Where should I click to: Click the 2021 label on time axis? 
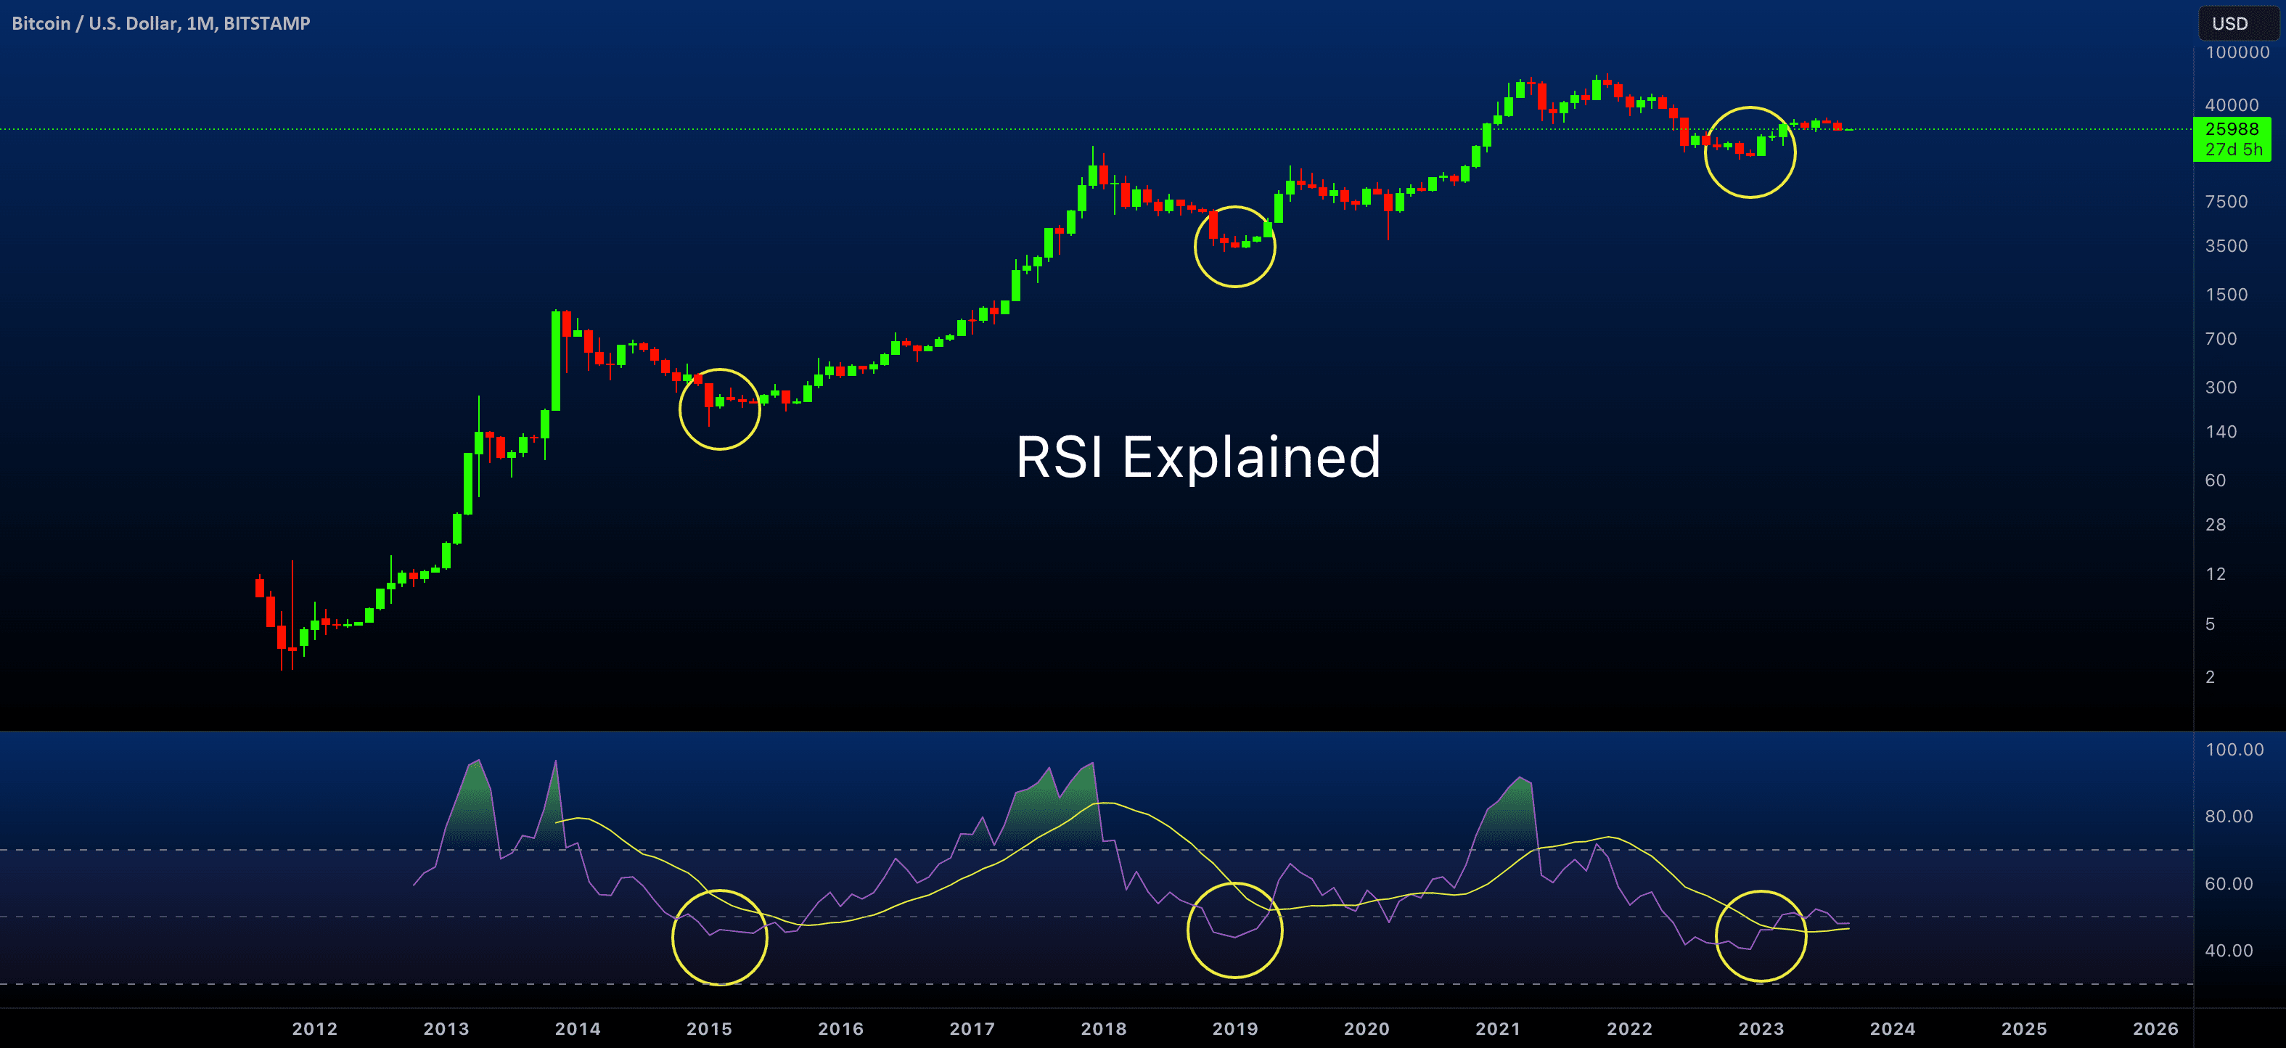pos(1497,1028)
